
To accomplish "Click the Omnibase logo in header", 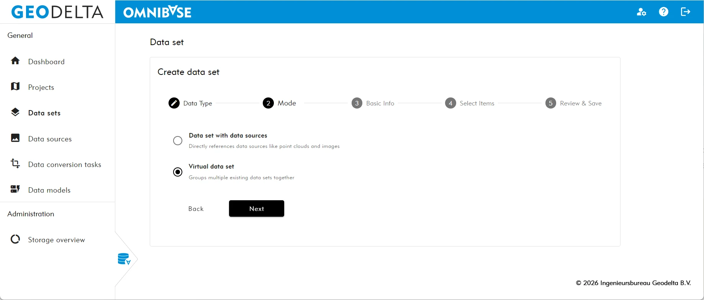I will [x=157, y=12].
